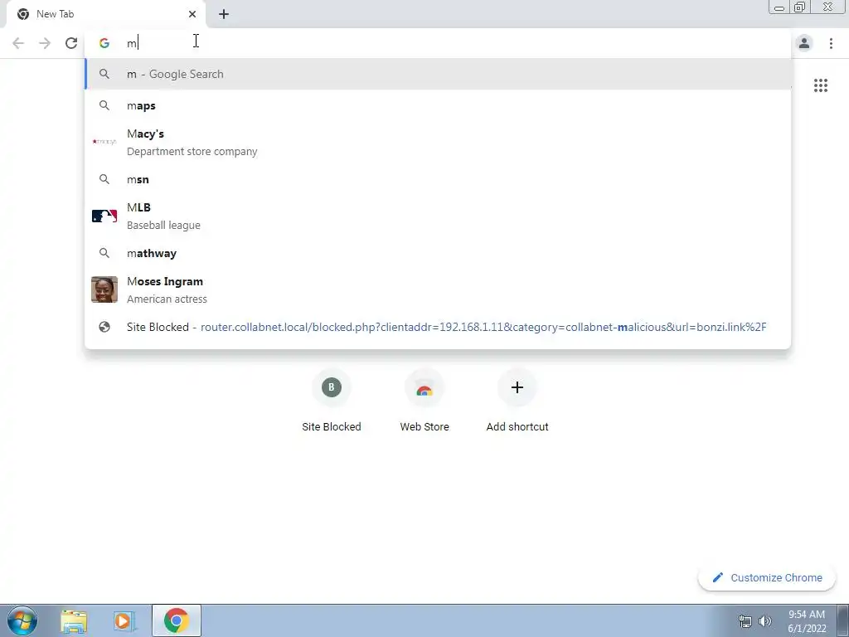Viewport: 849px width, 637px height.
Task: Click inside the address bar text field
Action: pos(438,43)
